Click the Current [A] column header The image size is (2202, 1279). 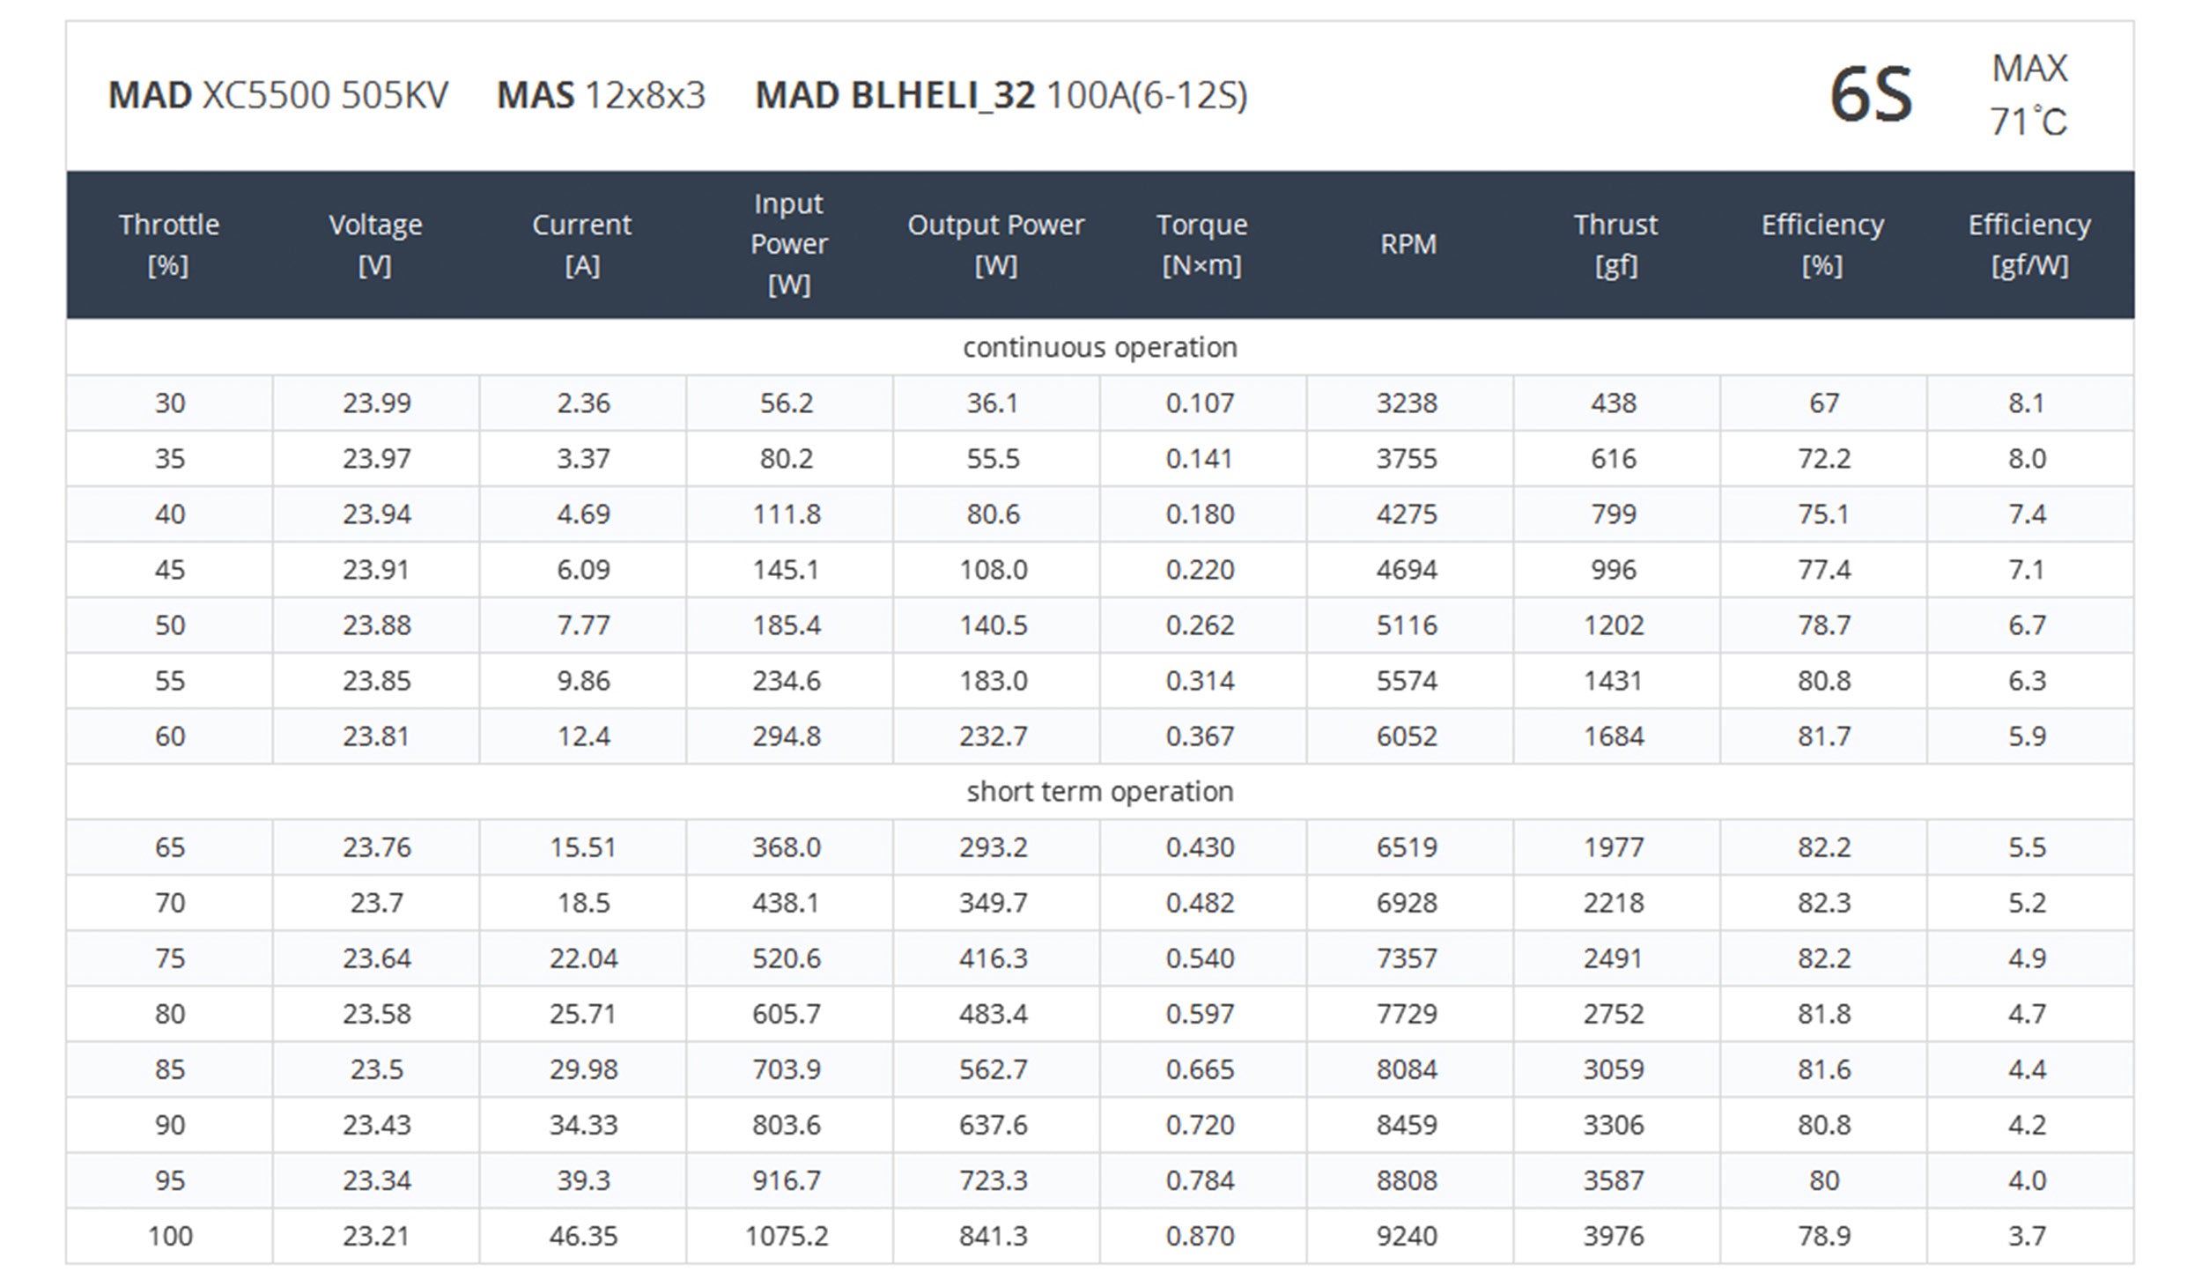click(582, 244)
